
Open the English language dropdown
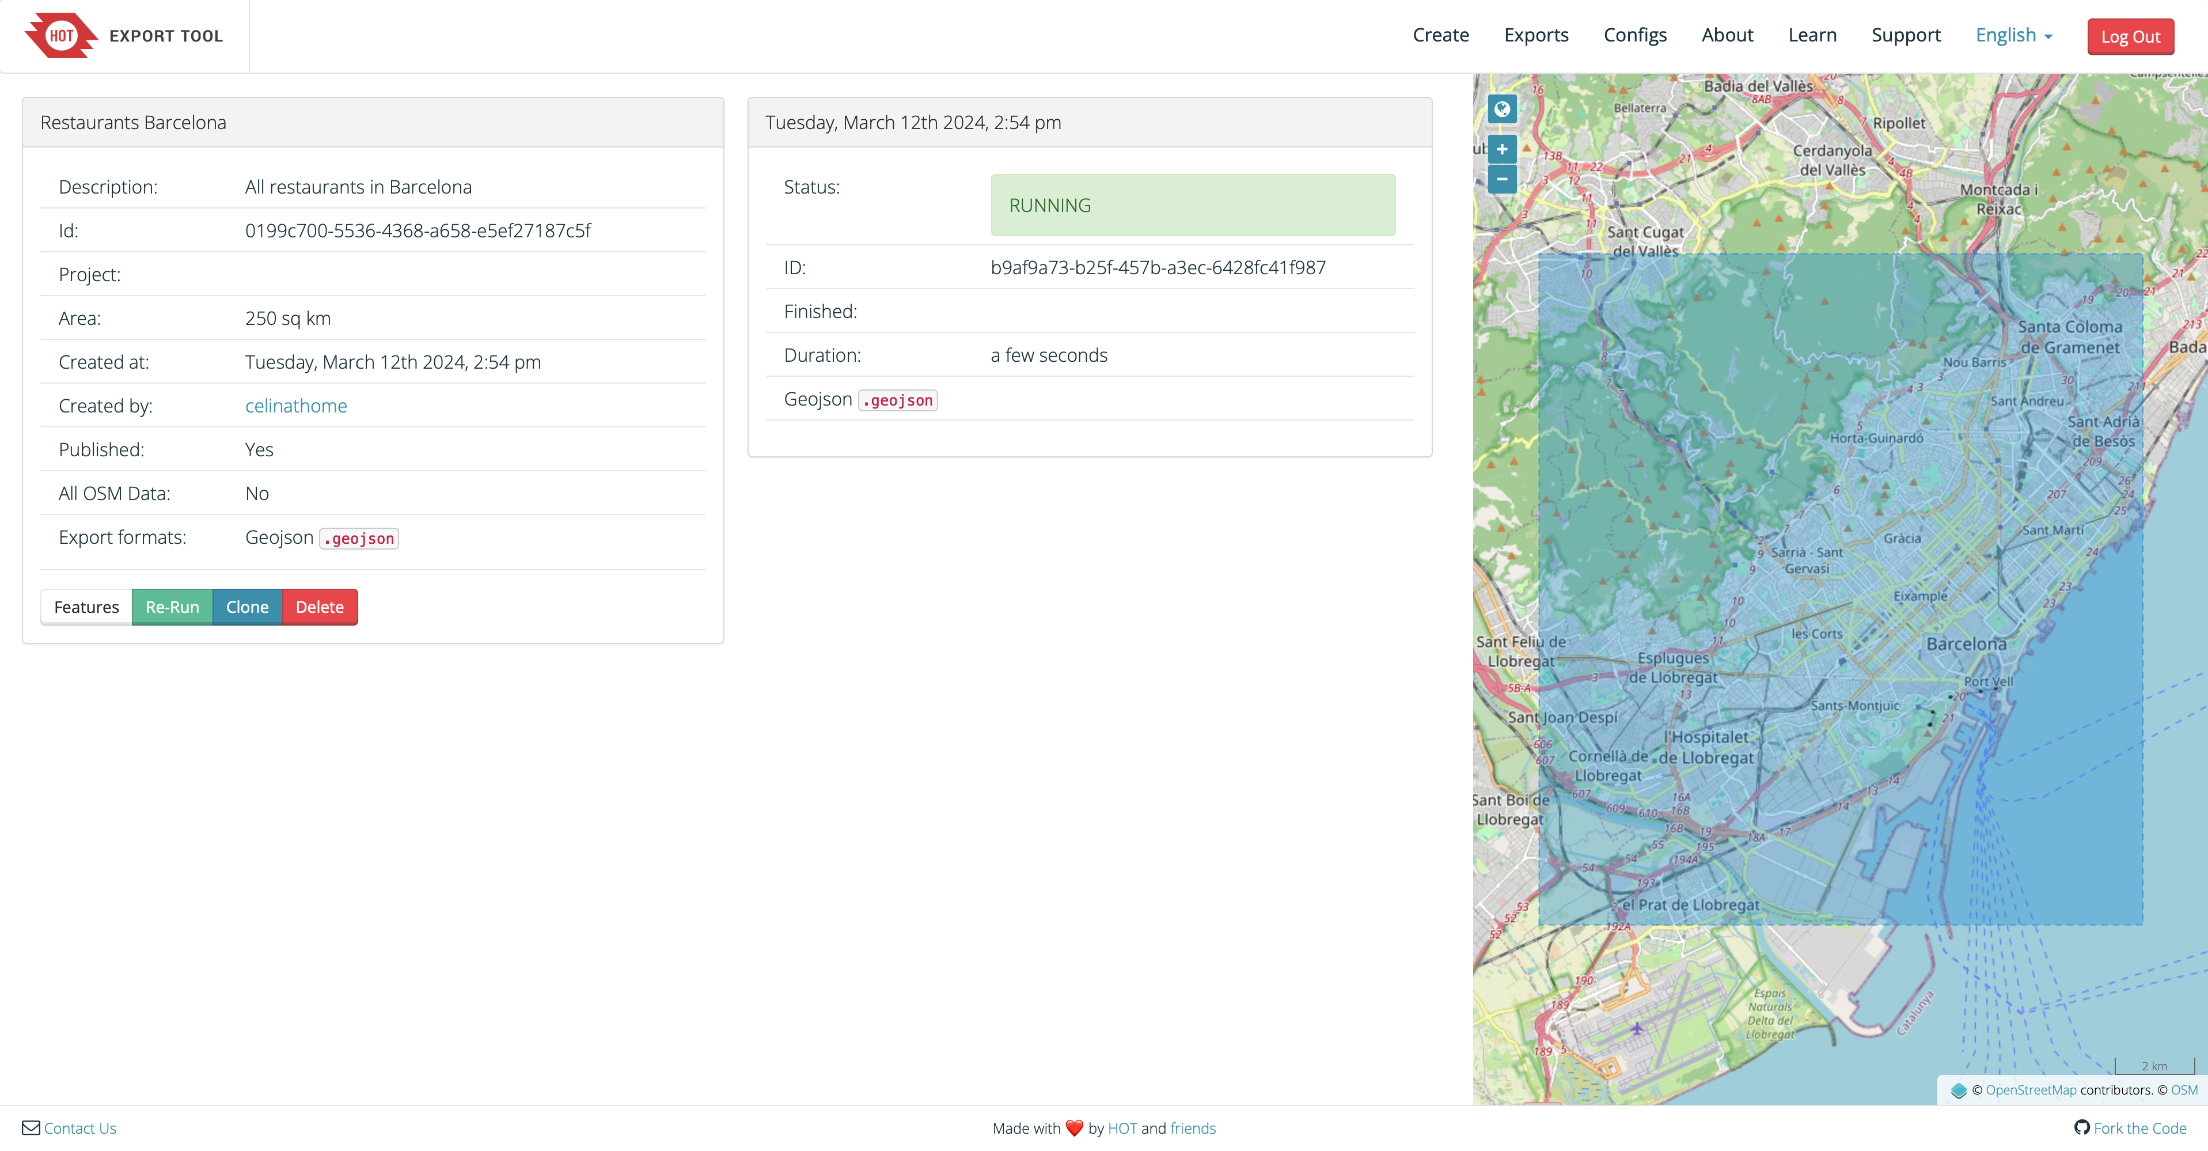[2013, 35]
